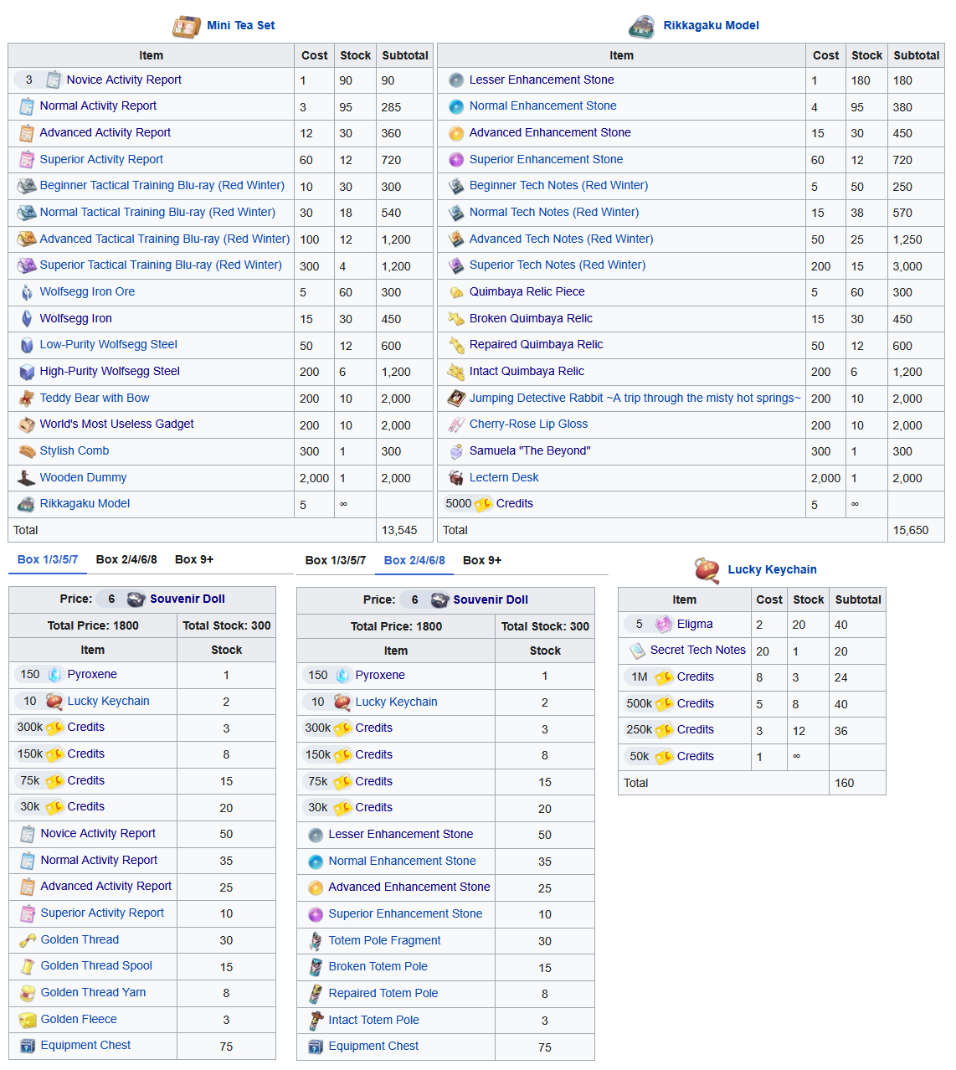Viewport: 956px width, 1070px height.
Task: Click the Cherry-Rose Lip Gloss icon
Action: coord(456,424)
